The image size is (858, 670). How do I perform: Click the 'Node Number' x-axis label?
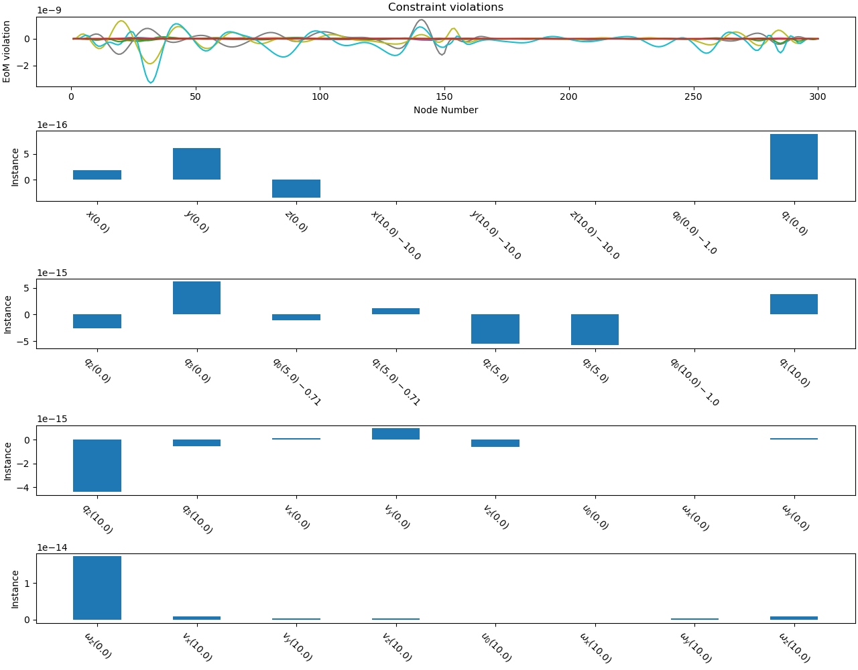coord(446,110)
